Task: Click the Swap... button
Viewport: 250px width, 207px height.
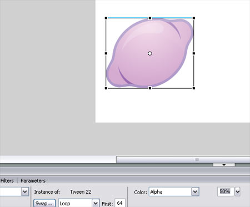Action: pos(44,203)
